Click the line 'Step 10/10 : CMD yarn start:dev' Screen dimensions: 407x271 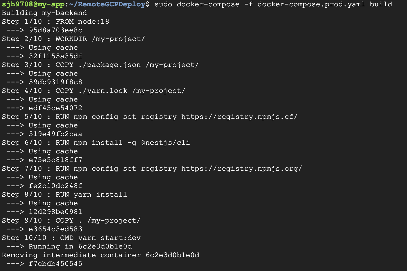tap(71, 238)
